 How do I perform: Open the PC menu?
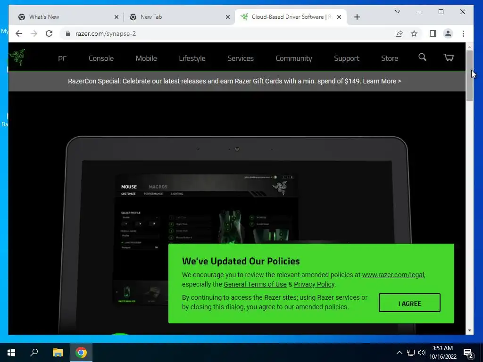tap(63, 58)
